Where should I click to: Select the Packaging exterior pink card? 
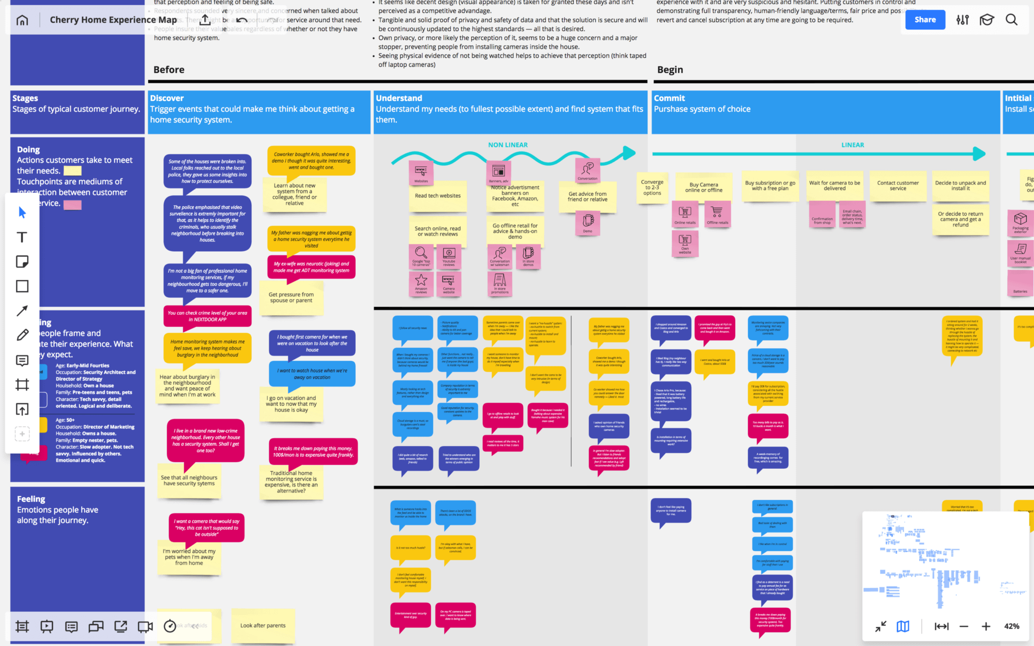coord(1021,223)
